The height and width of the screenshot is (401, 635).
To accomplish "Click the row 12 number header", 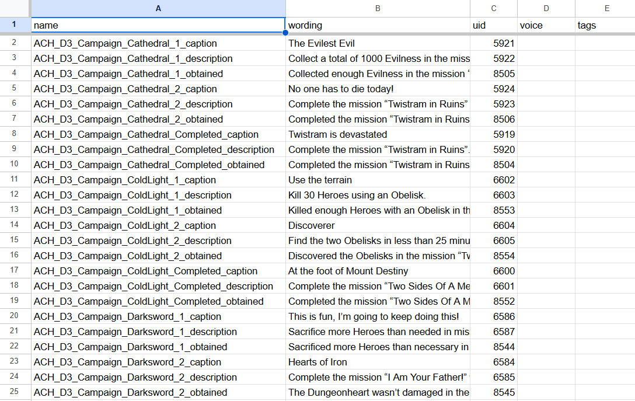I will point(15,195).
